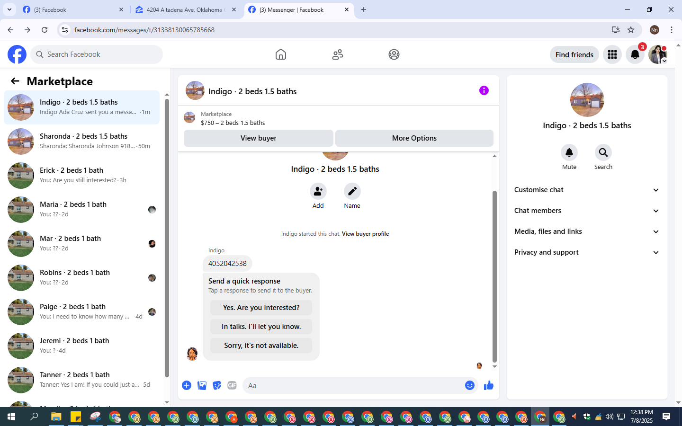Switch to 4204 Altadena Ave tab
Screen dimensions: 682x426
pos(186,9)
